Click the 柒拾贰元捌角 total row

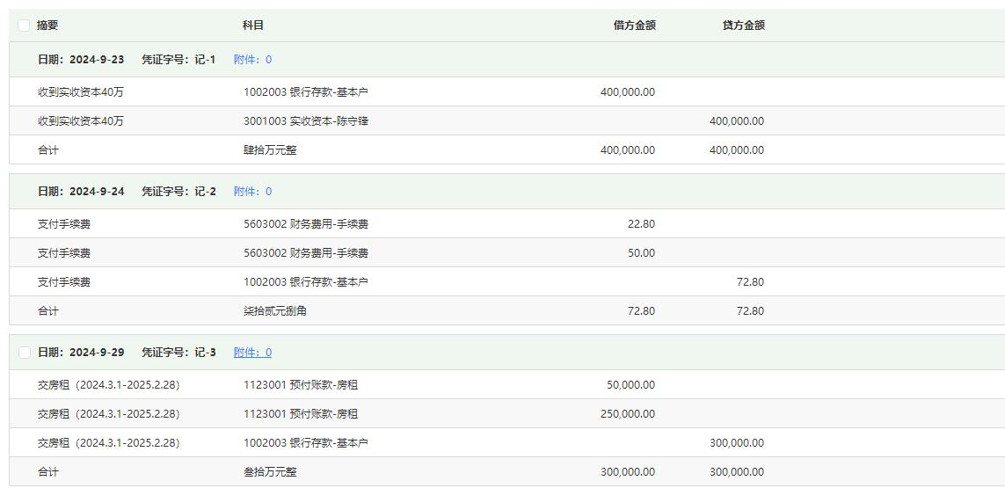[507, 310]
